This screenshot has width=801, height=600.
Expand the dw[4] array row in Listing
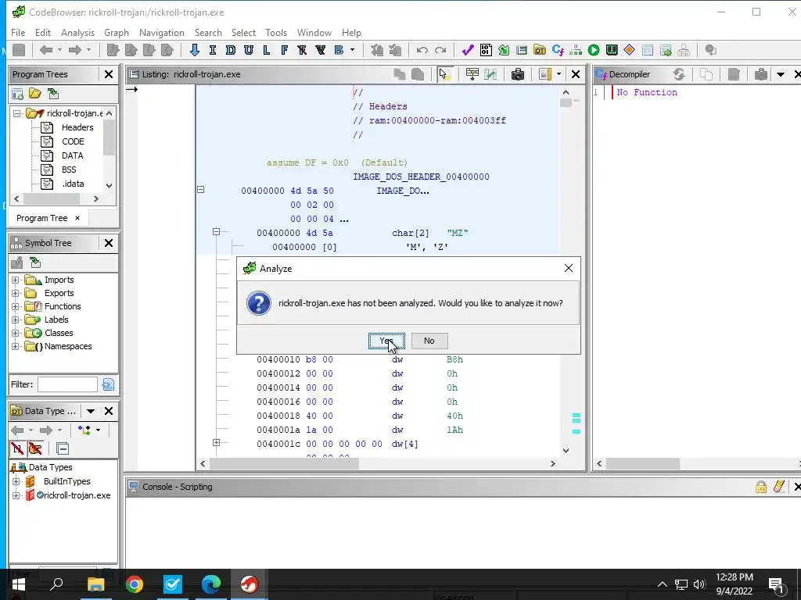coord(216,442)
